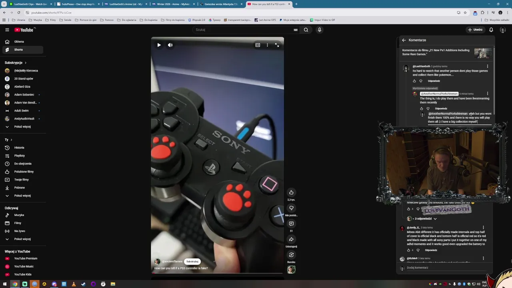
Task: Go back from the Komentarze panel
Action: pos(404,40)
